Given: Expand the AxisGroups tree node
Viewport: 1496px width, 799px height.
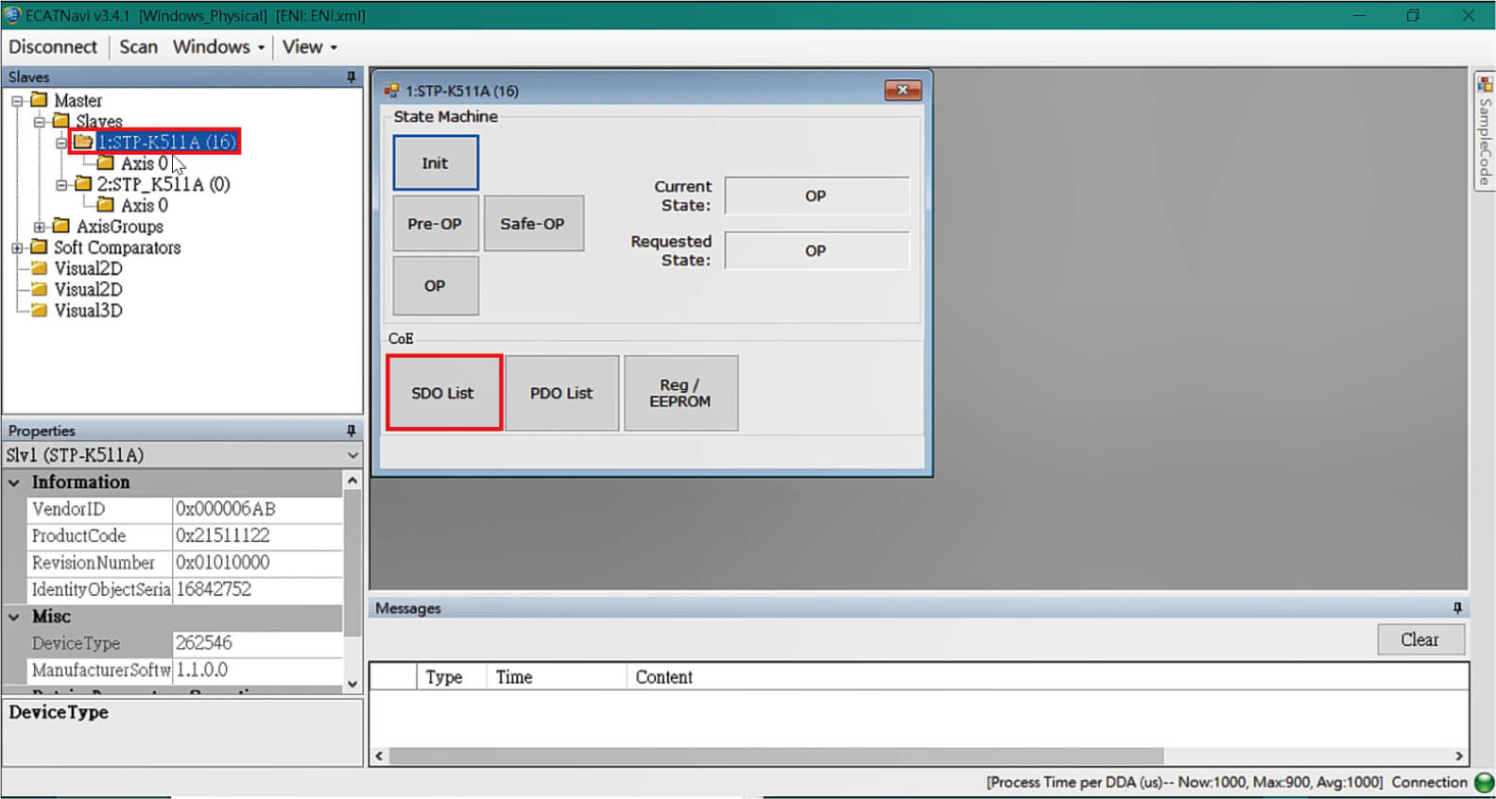Looking at the screenshot, I should pyautogui.click(x=40, y=227).
